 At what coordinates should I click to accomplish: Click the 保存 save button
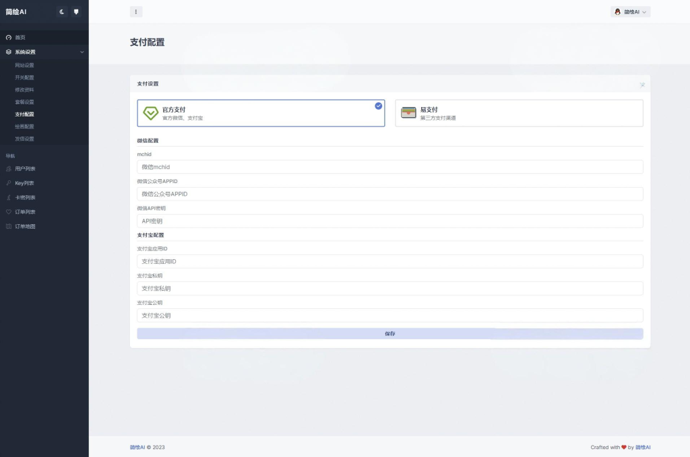click(x=389, y=334)
